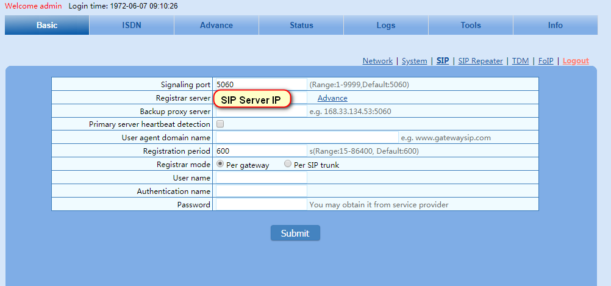Screen dimensions: 611x286
Task: Enable primary server heartbeat detection checkbox
Action: pos(220,124)
